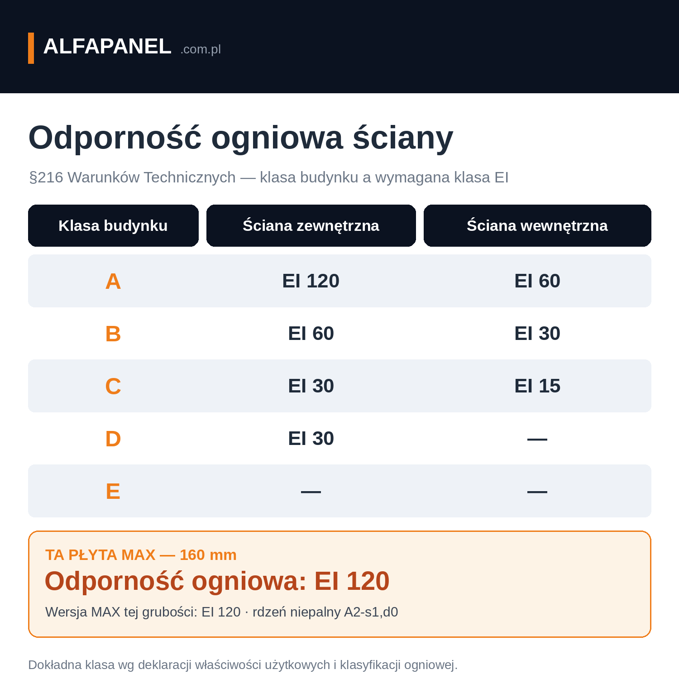Click the TA PŁYTA MAX — 160 mm label
This screenshot has width=679, height=679.
point(141,555)
